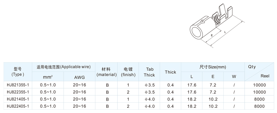Click the φ4.0 value for HJ821405-1

coord(150,99)
